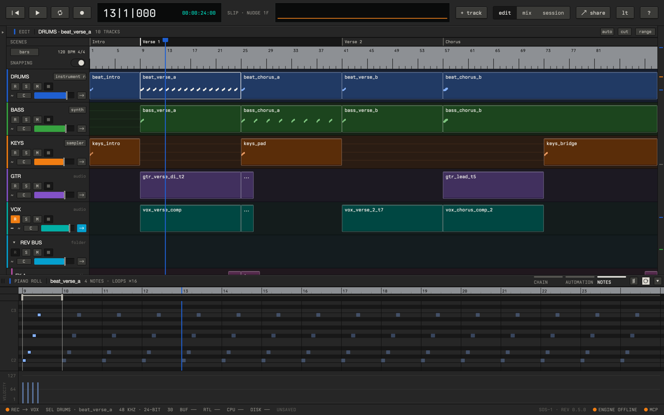This screenshot has width=664, height=415.
Task: Open the DRUMS output routing arrow
Action: click(82, 95)
